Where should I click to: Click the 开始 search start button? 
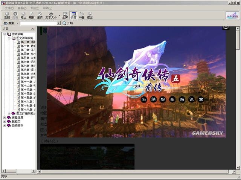coord(68,23)
